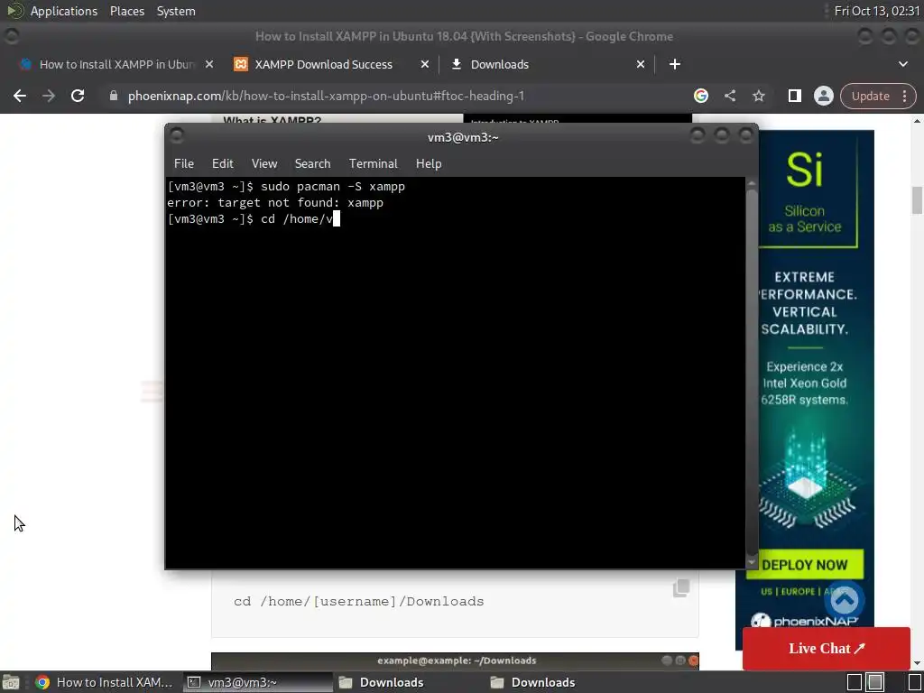Open terminal View menu

[264, 164]
